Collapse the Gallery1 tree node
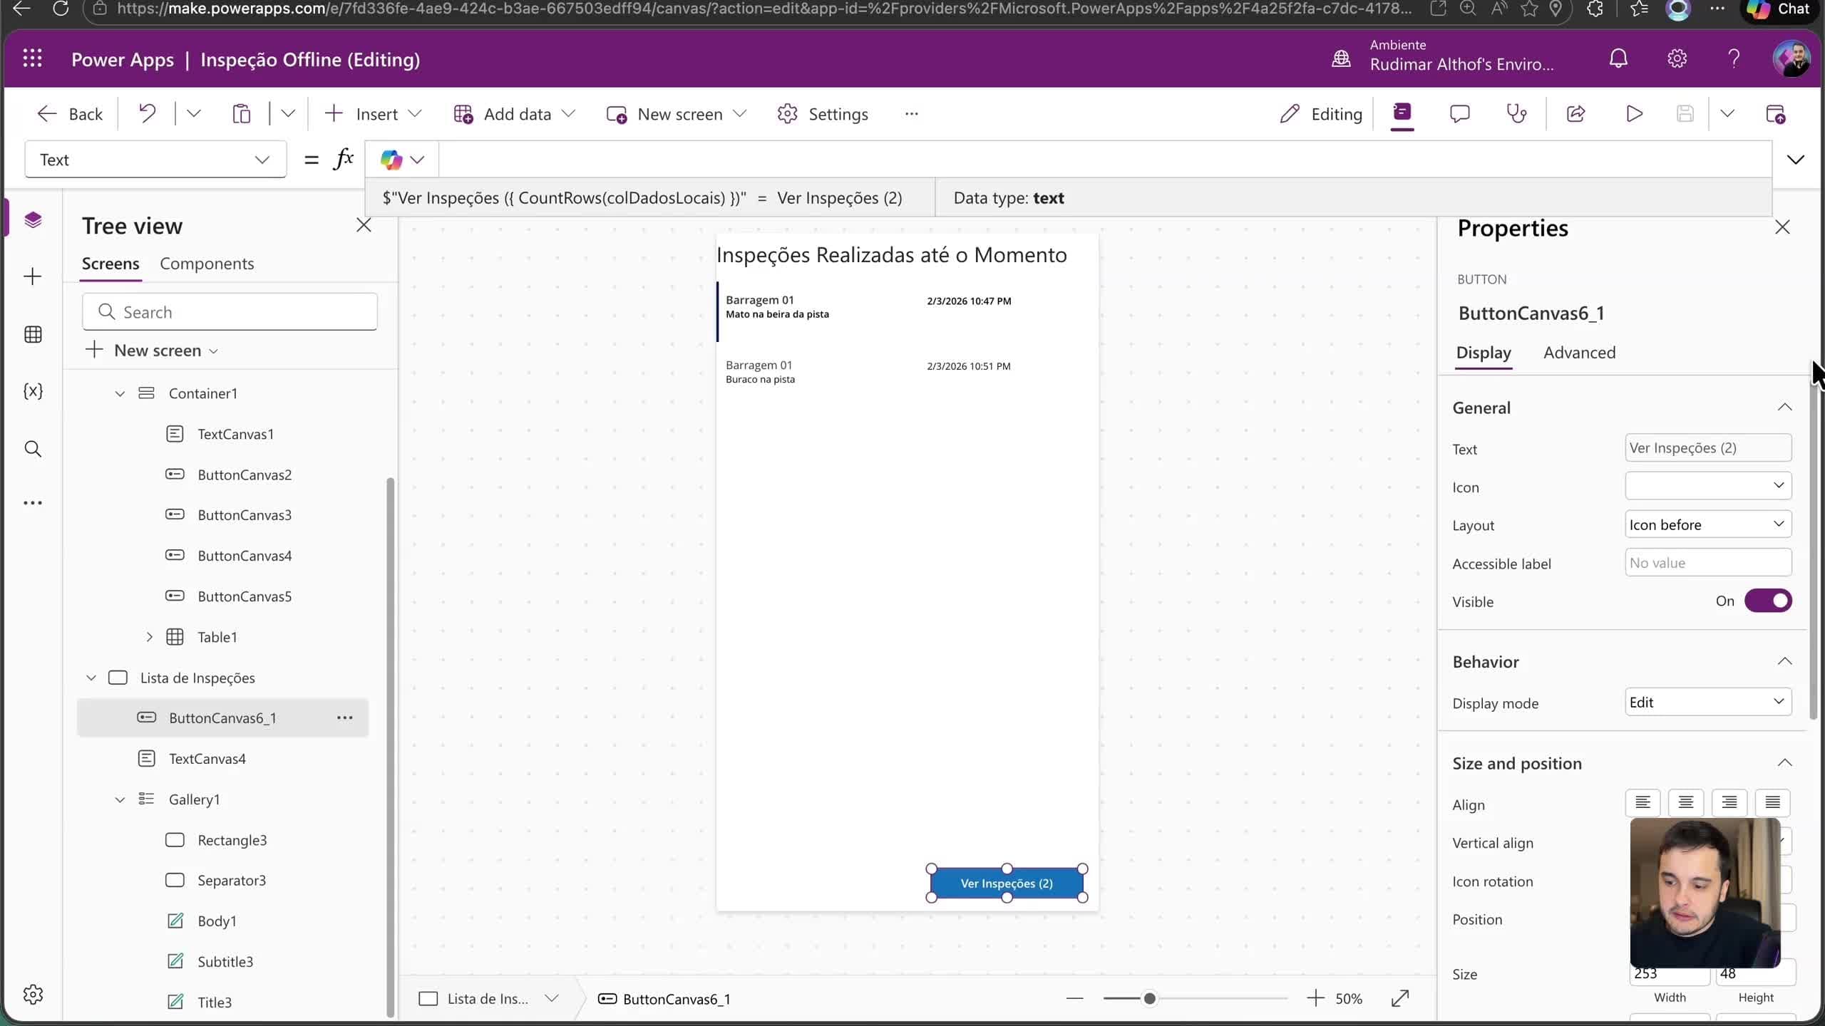The width and height of the screenshot is (1825, 1026). click(119, 799)
